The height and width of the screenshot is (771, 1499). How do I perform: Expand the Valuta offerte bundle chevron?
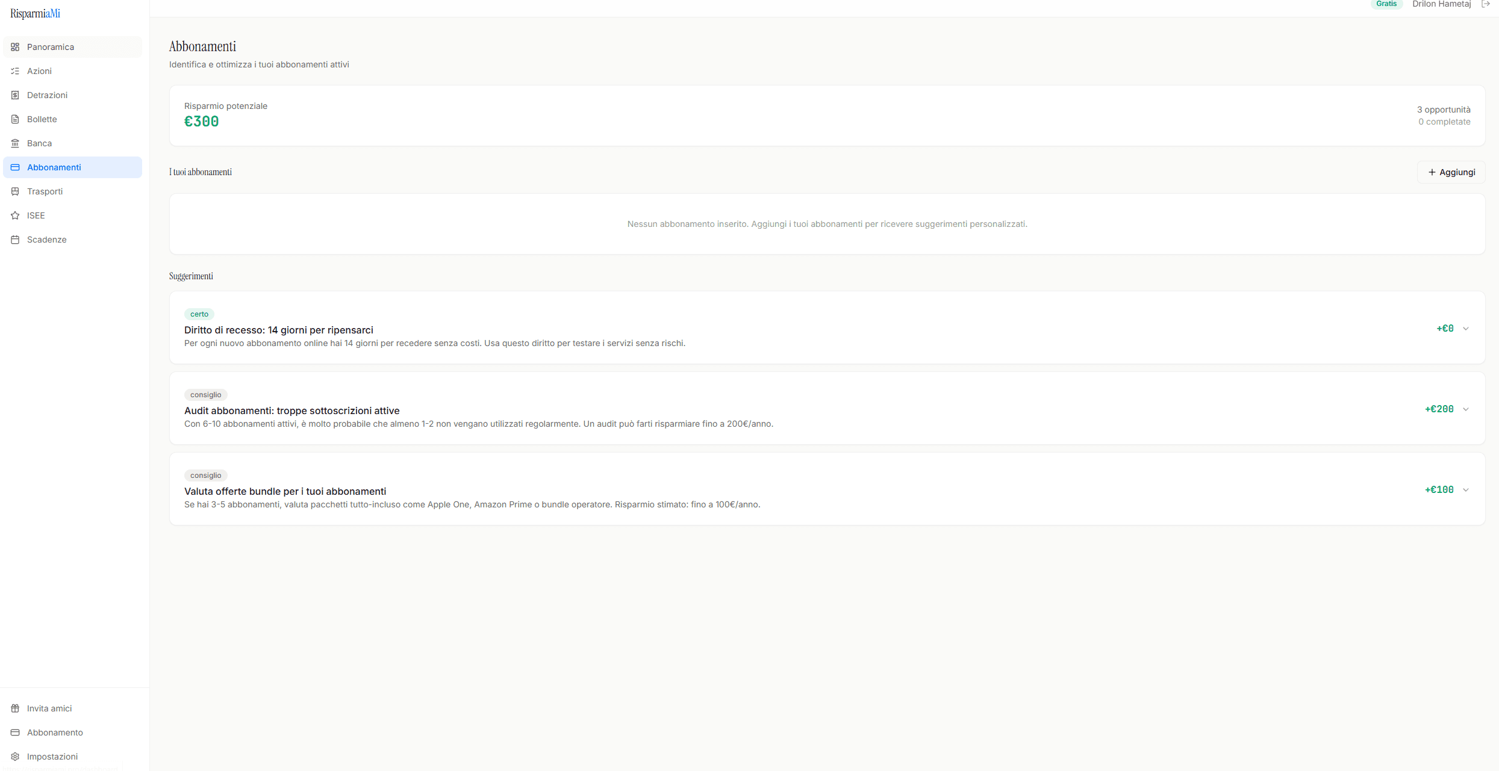(x=1466, y=490)
